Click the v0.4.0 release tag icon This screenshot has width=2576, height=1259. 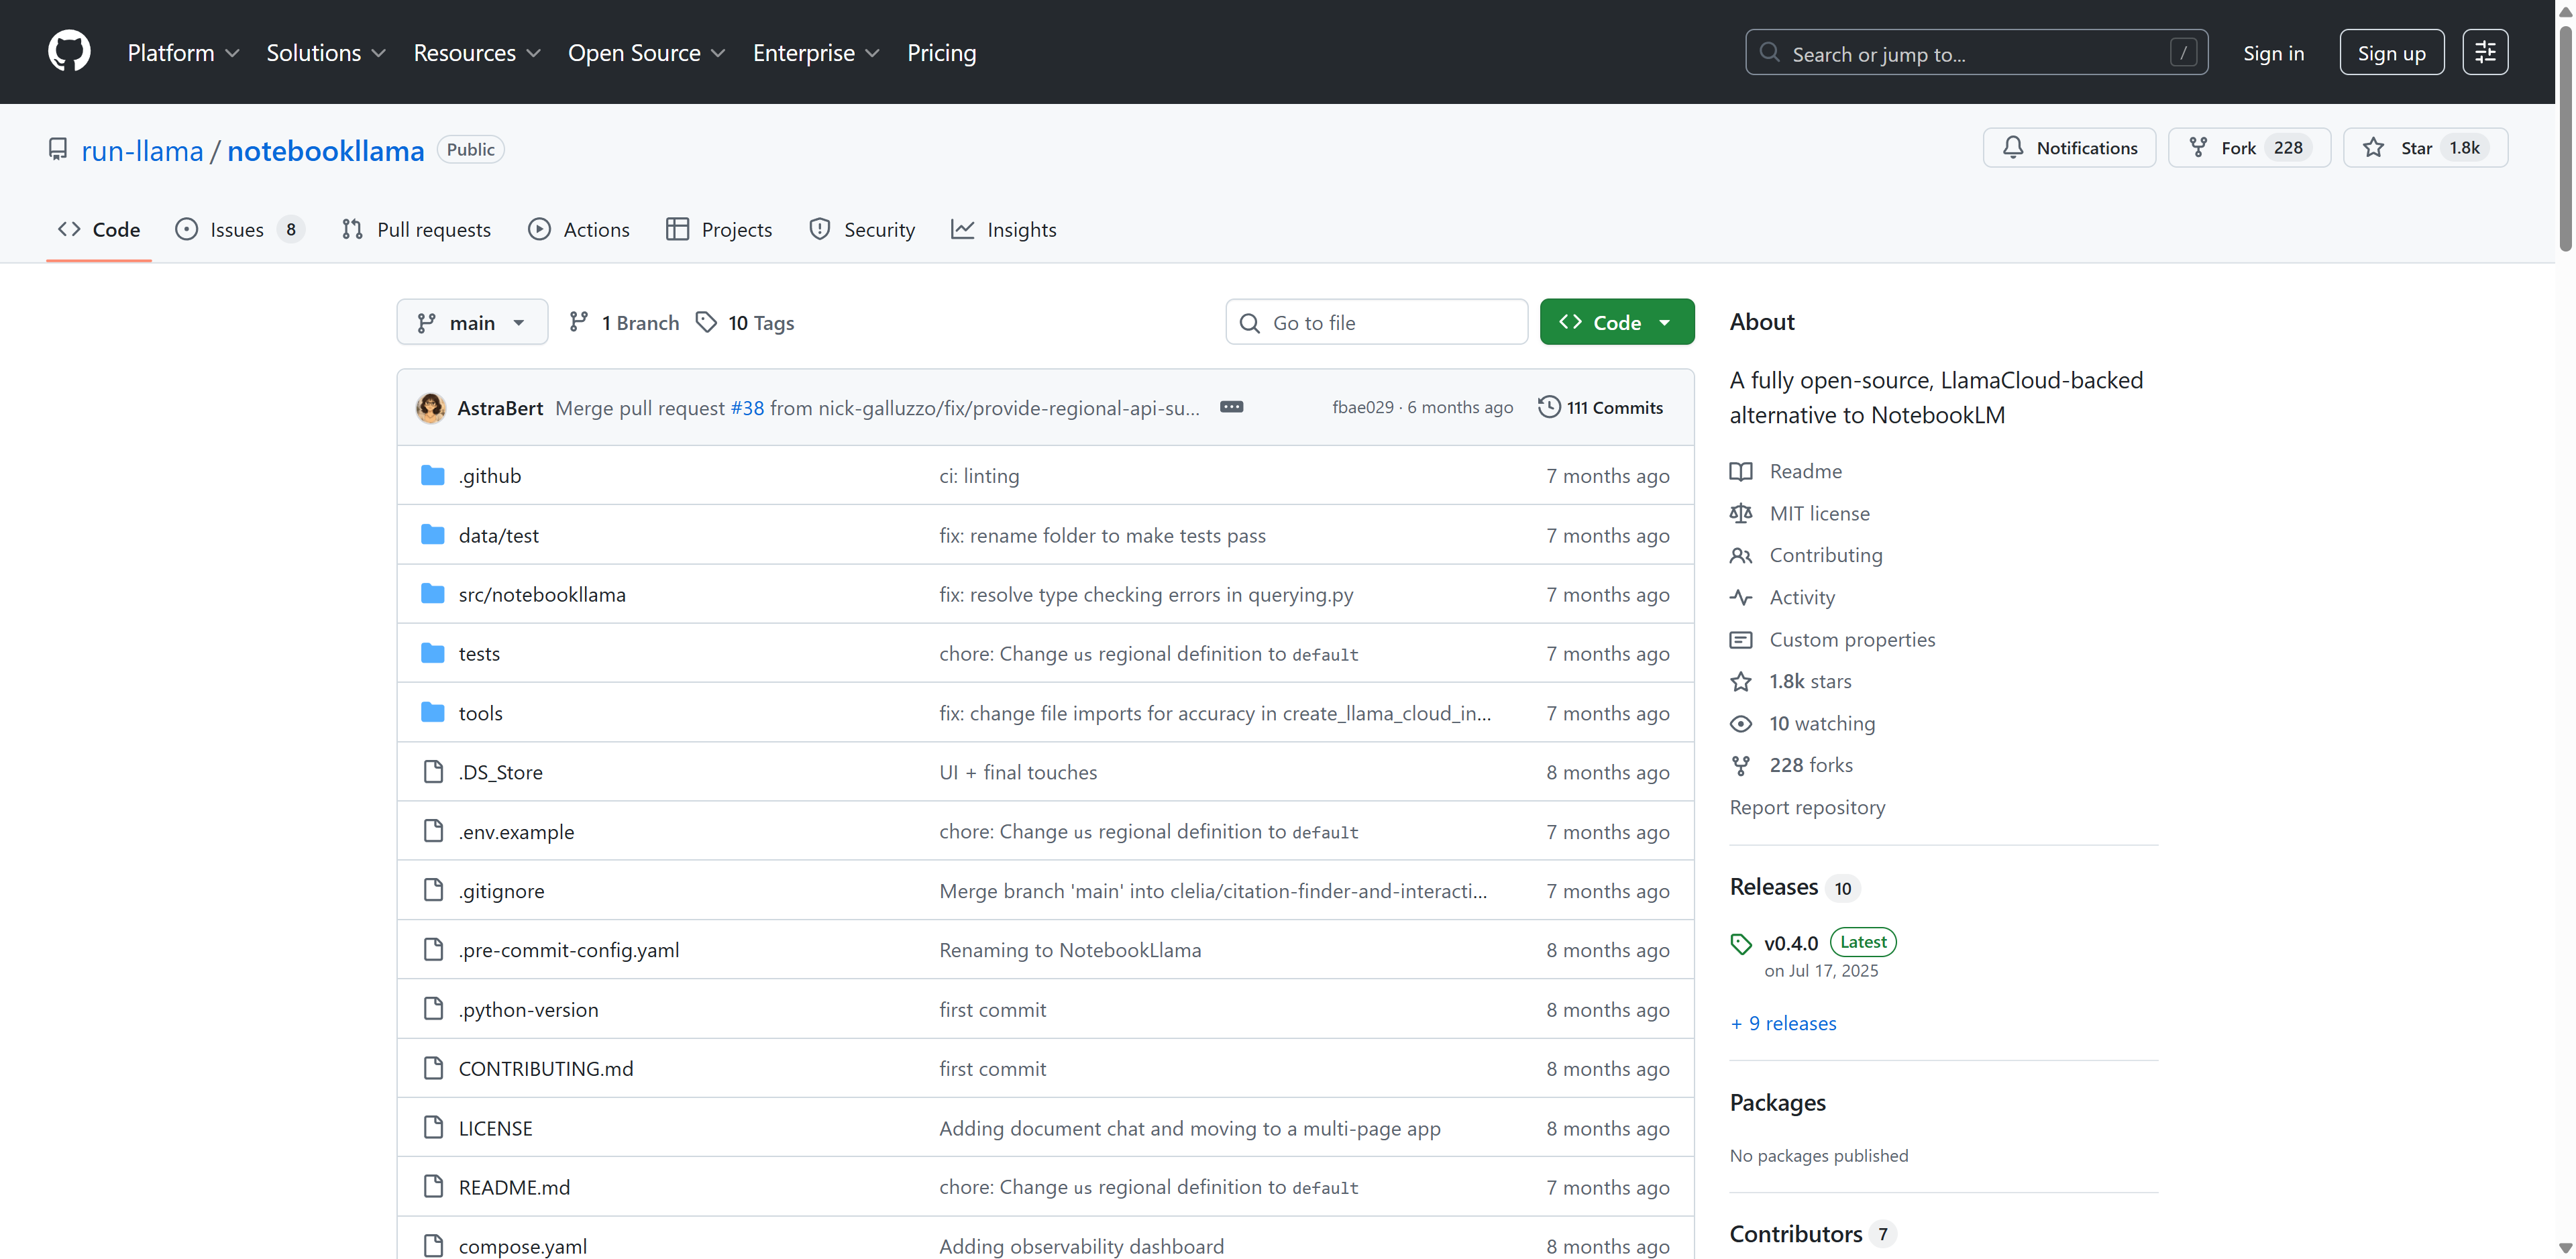[x=1741, y=944]
